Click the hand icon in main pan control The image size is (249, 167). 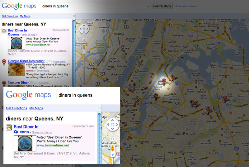coord(84,29)
